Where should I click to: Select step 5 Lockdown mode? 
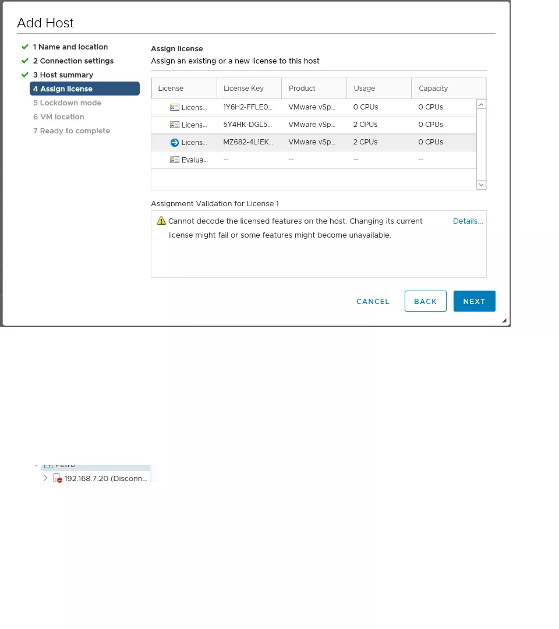pyautogui.click(x=67, y=103)
